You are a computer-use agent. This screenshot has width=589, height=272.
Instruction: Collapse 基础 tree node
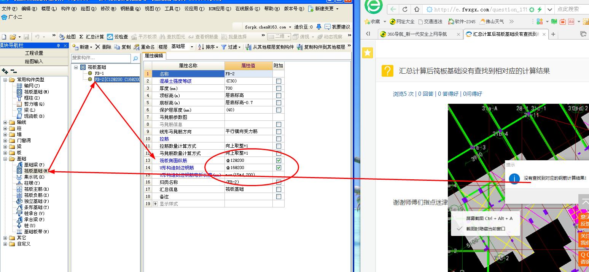[x=5, y=159]
